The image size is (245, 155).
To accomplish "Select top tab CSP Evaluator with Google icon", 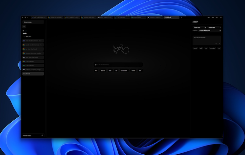I will click(x=122, y=18).
